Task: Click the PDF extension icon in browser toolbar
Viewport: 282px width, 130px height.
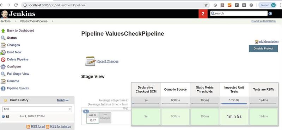Action: click(x=222, y=5)
